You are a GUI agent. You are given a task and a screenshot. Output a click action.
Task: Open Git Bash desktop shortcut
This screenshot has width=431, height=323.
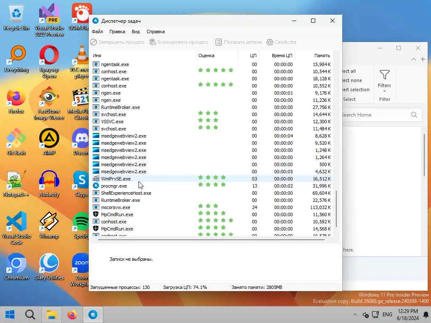pyautogui.click(x=16, y=142)
